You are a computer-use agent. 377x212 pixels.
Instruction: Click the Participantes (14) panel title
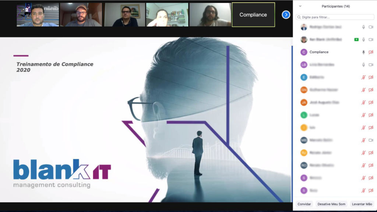335,6
